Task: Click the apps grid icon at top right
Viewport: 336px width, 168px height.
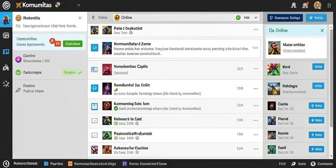Action: coord(329,5)
